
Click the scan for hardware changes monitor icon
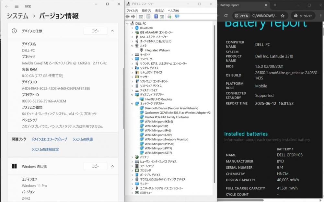click(177, 17)
